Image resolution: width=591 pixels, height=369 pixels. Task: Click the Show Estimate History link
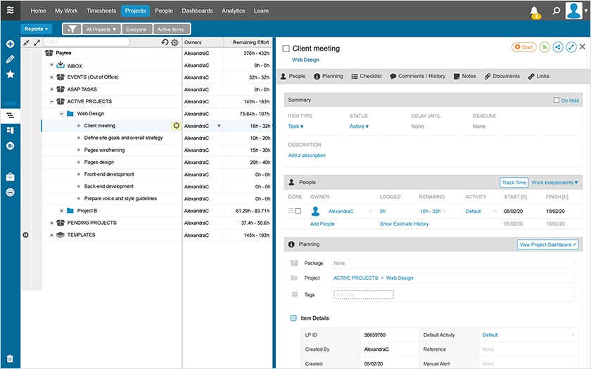pyautogui.click(x=404, y=224)
